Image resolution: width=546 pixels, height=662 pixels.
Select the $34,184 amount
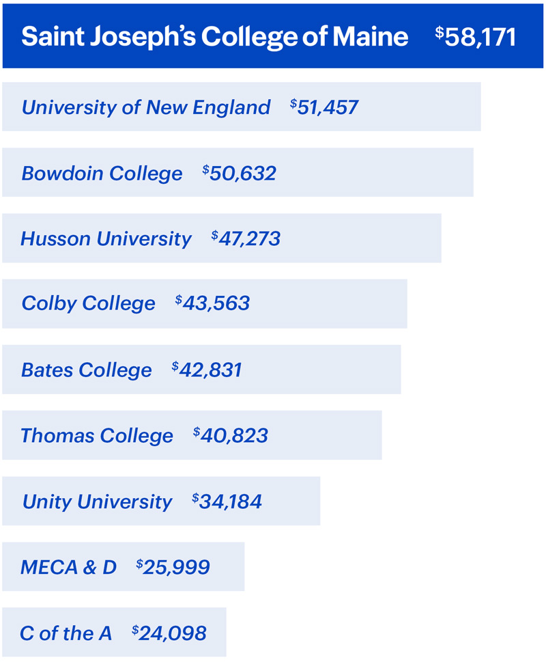(x=227, y=501)
